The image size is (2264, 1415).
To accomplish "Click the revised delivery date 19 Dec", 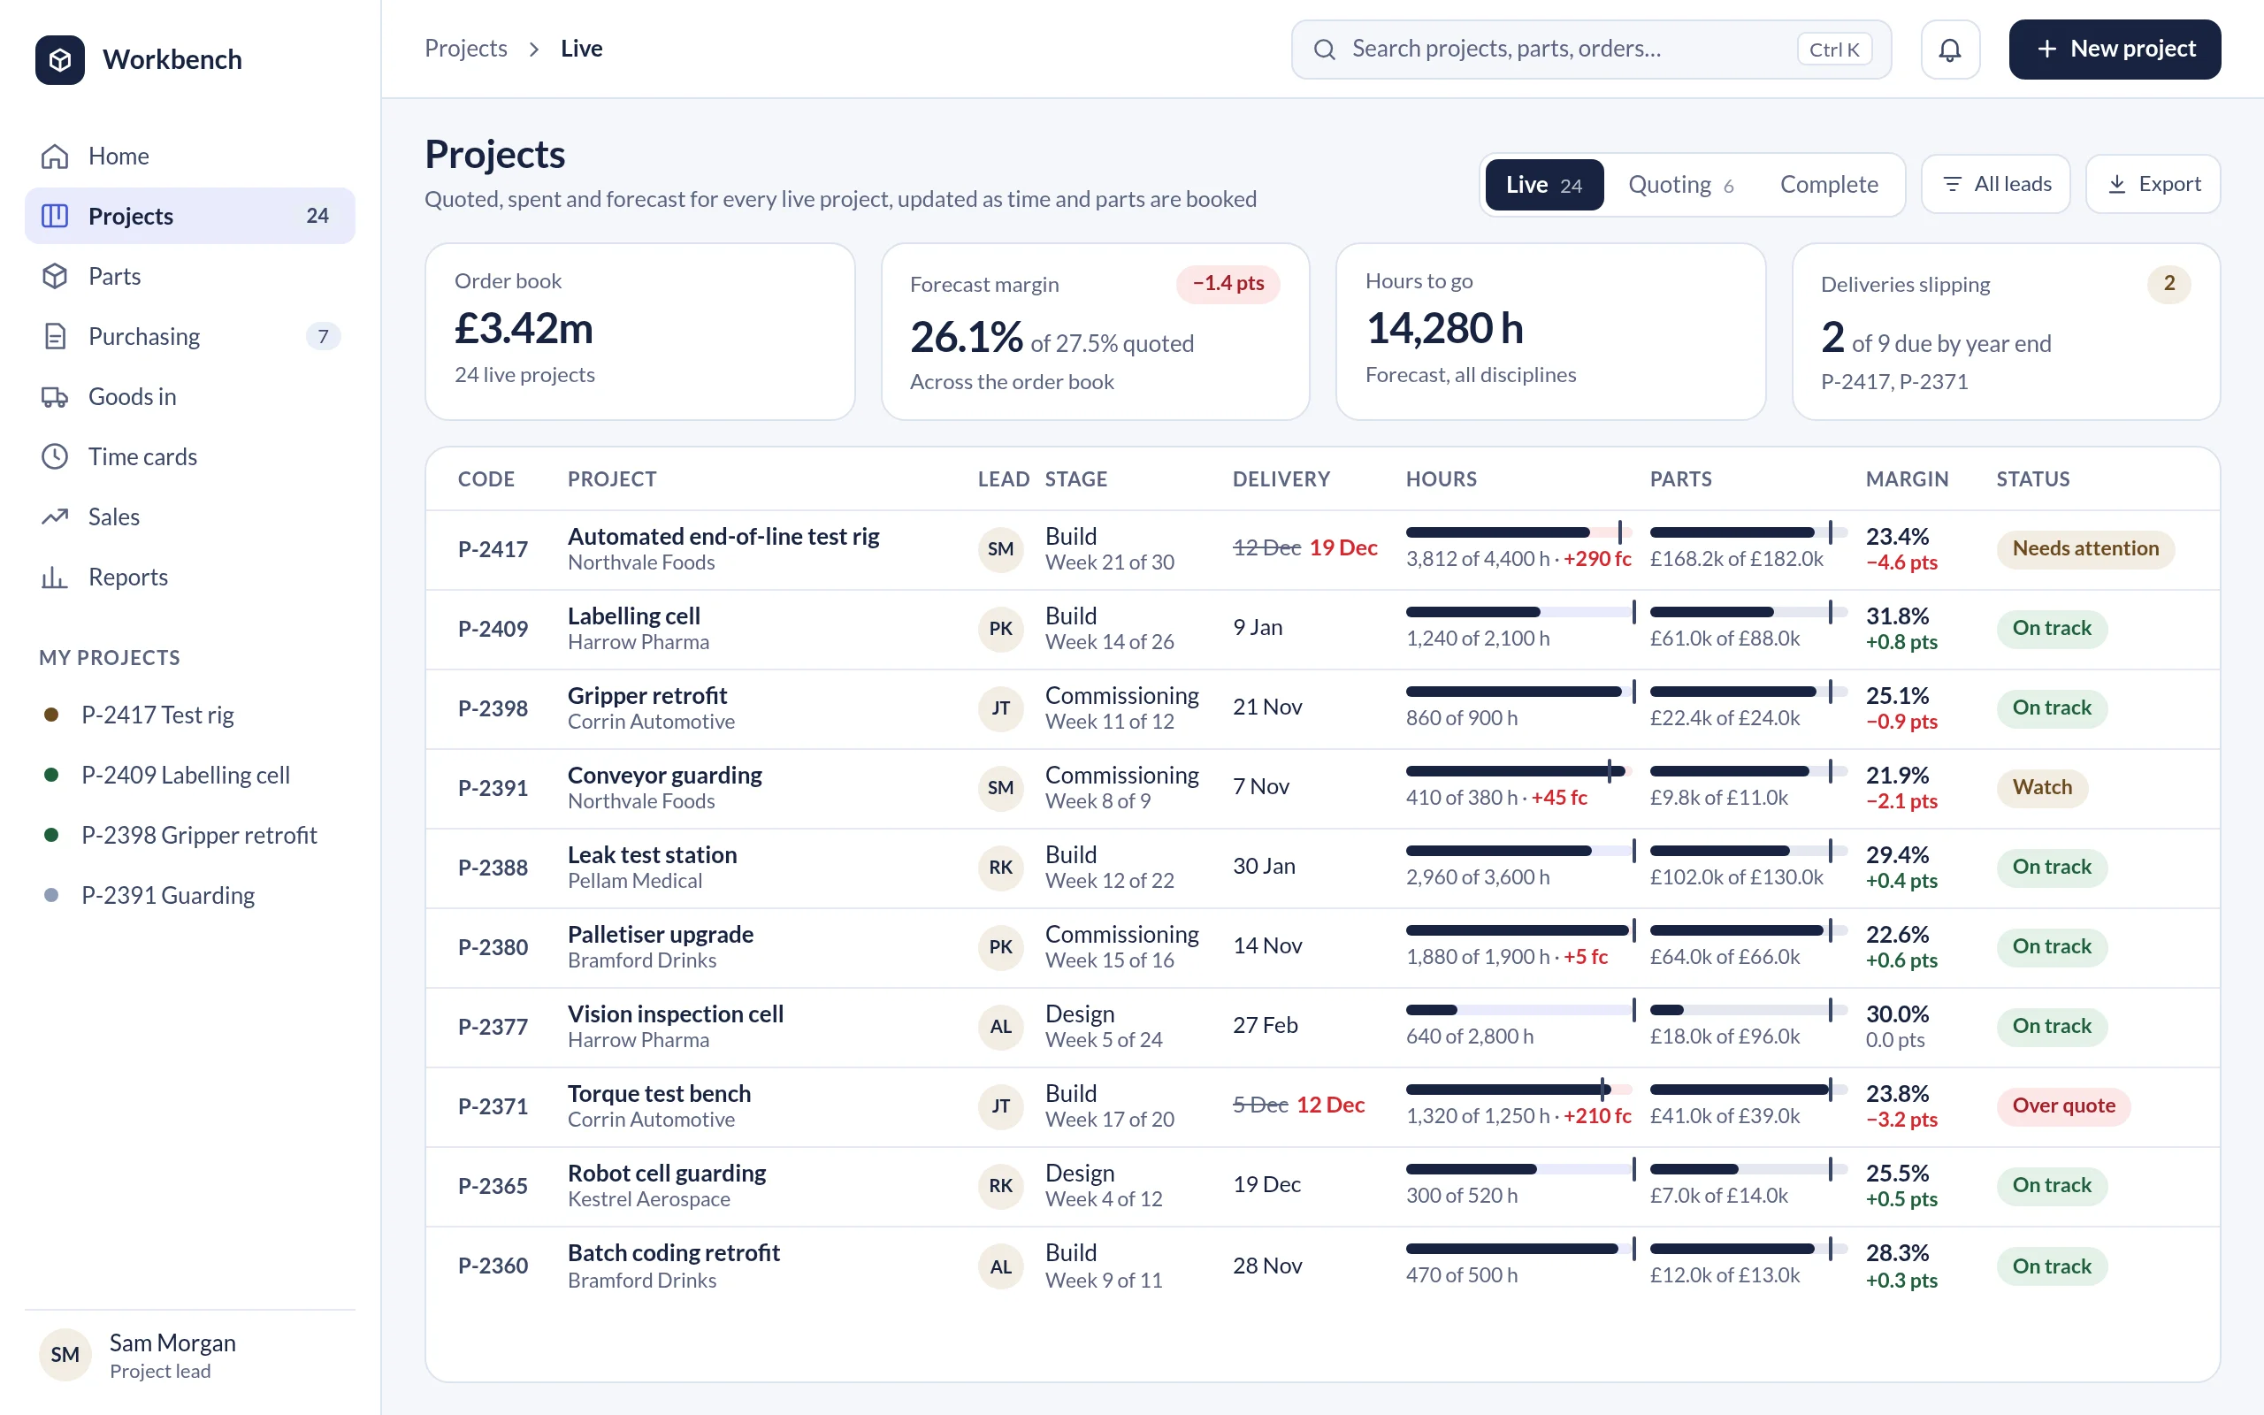I will (1342, 547).
